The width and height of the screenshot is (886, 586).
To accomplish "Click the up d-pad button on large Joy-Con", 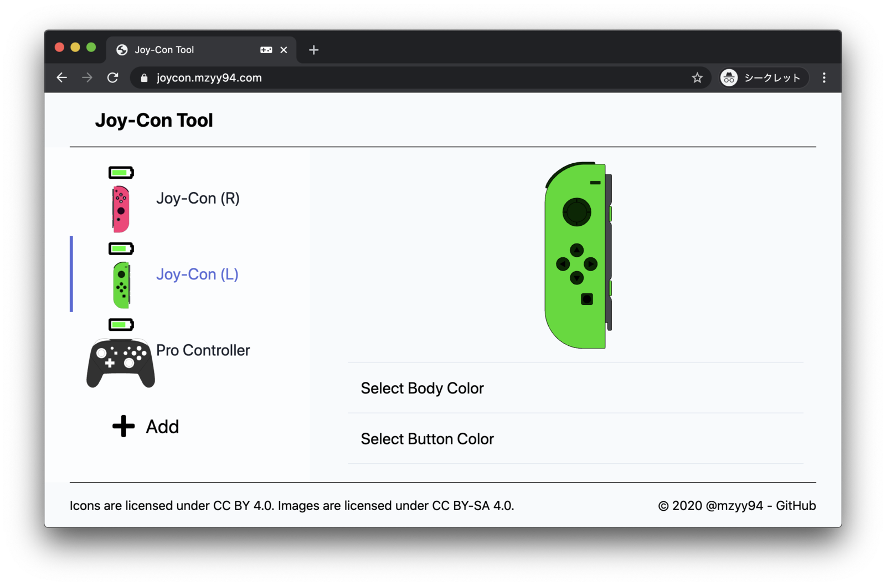I will point(576,250).
